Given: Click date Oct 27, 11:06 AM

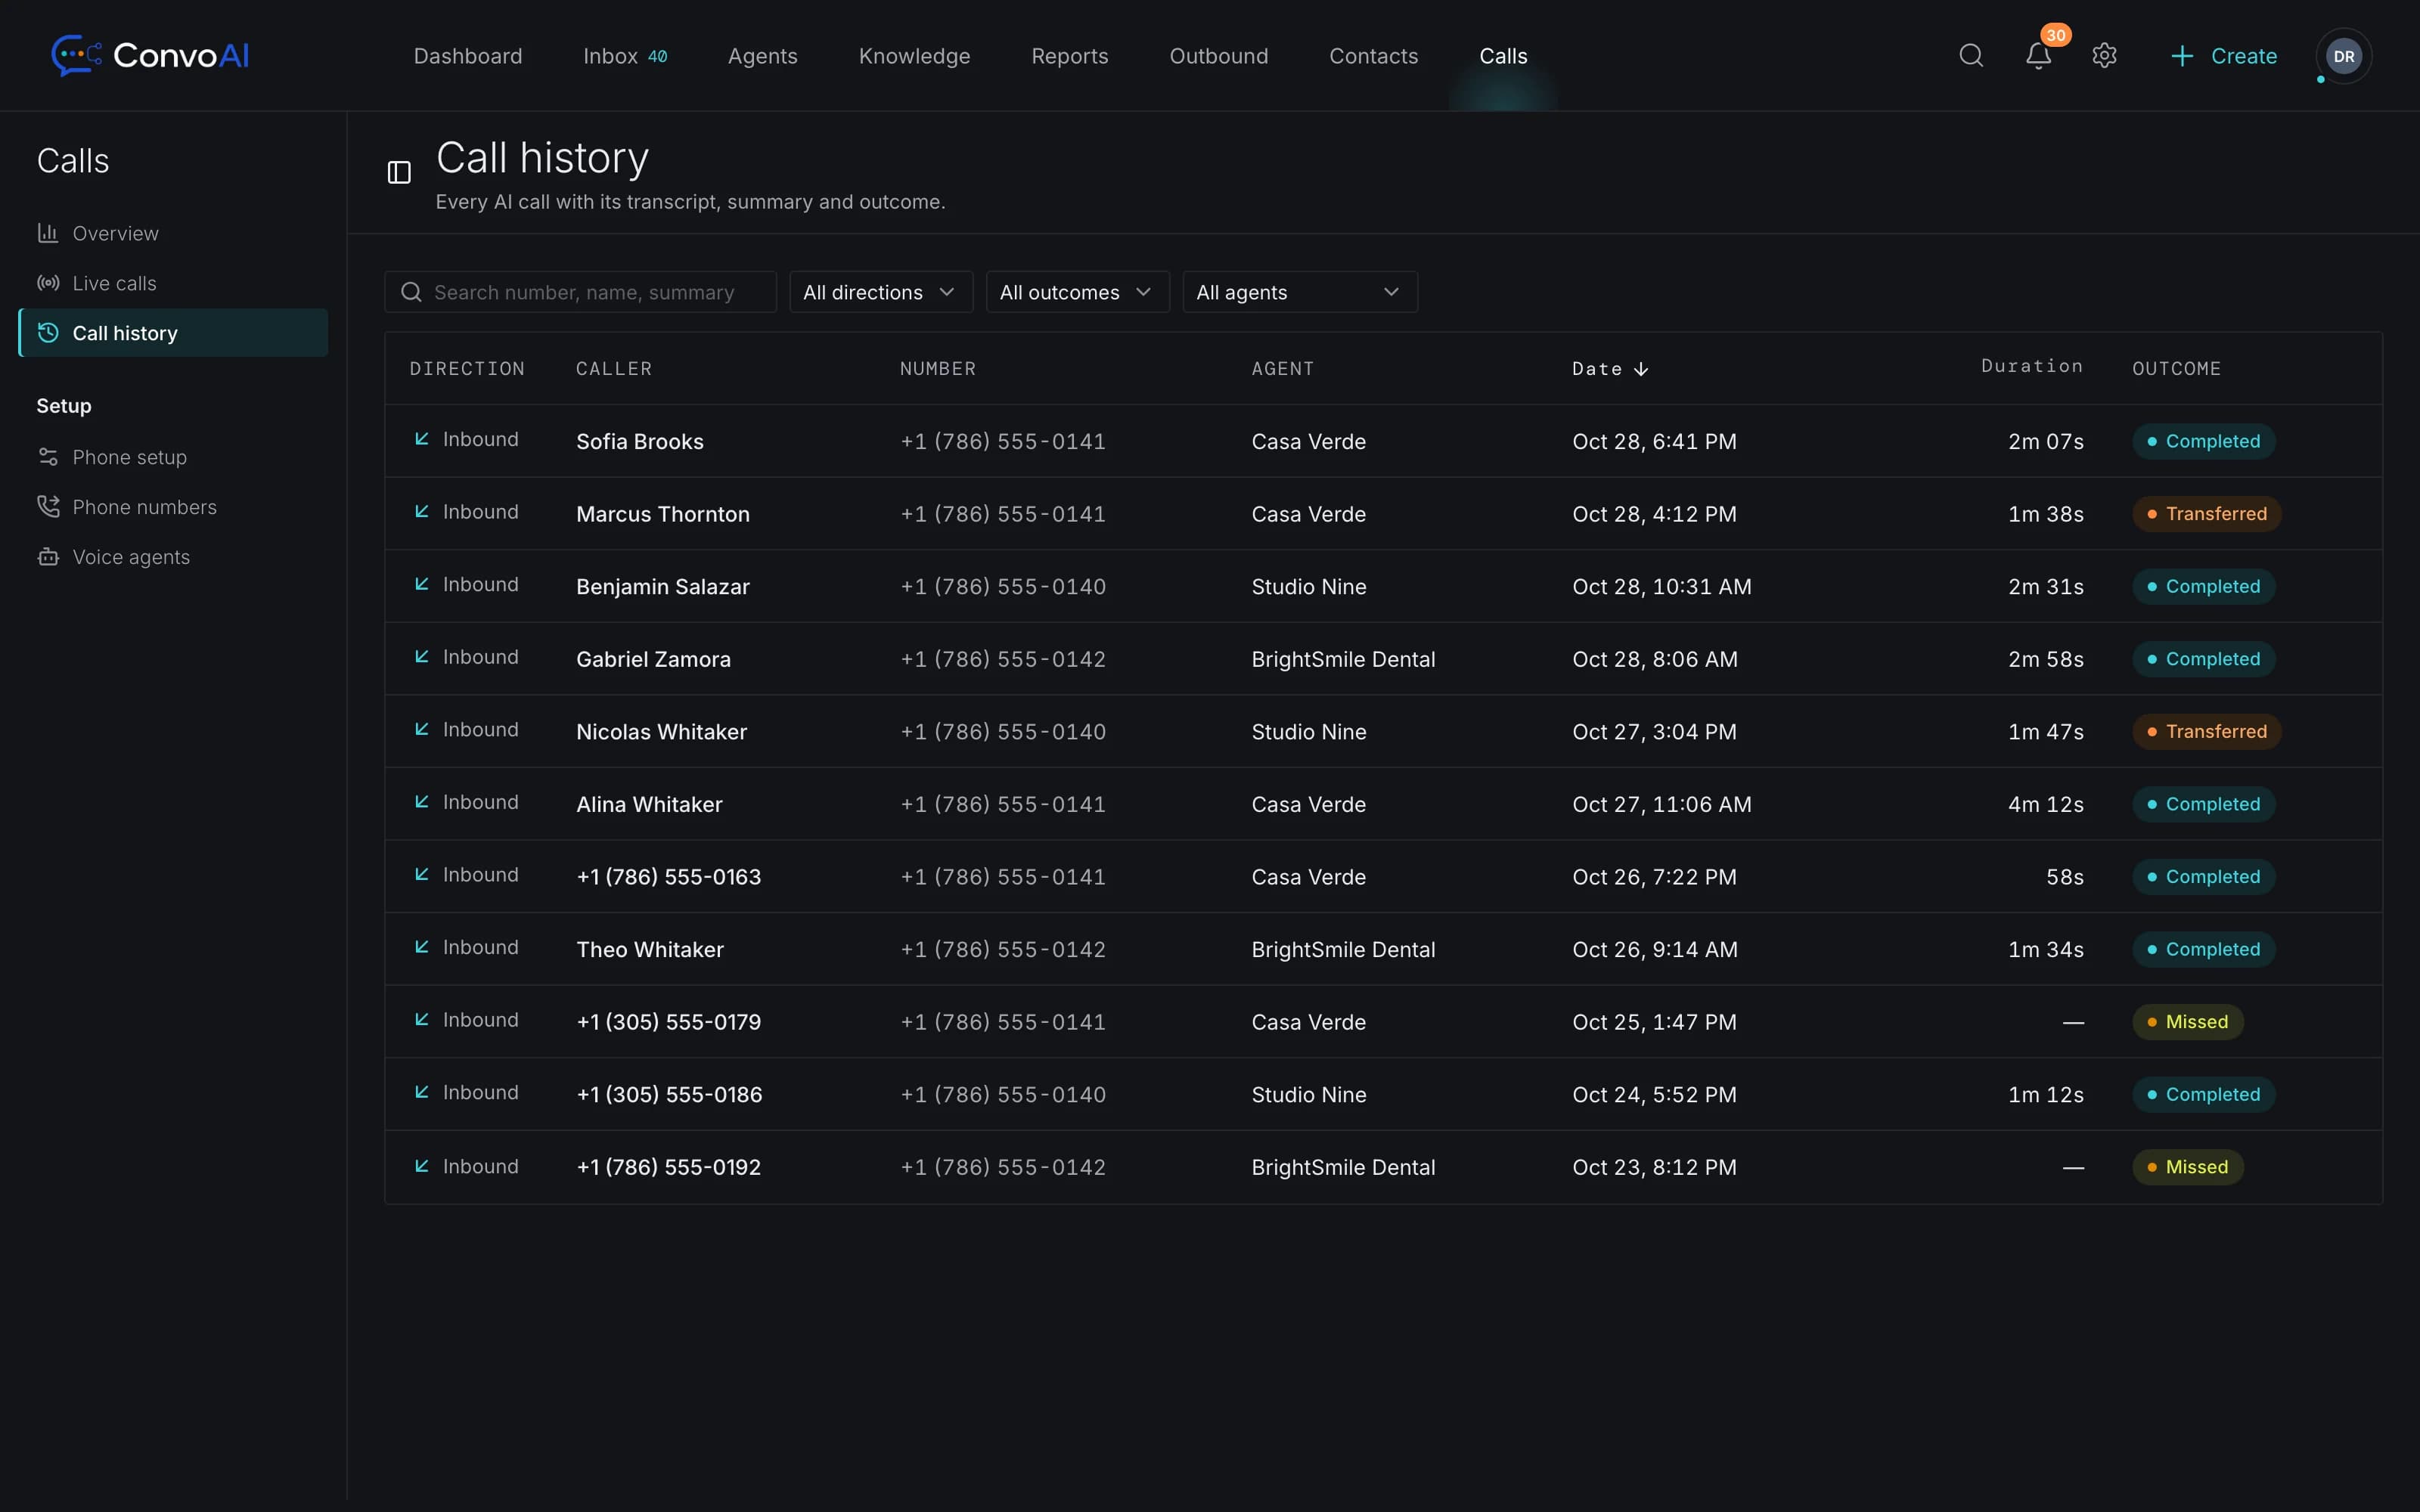Looking at the screenshot, I should pos(1662,804).
